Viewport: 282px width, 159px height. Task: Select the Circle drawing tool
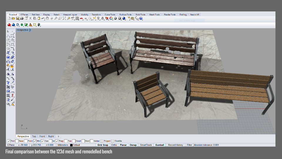tap(8, 40)
